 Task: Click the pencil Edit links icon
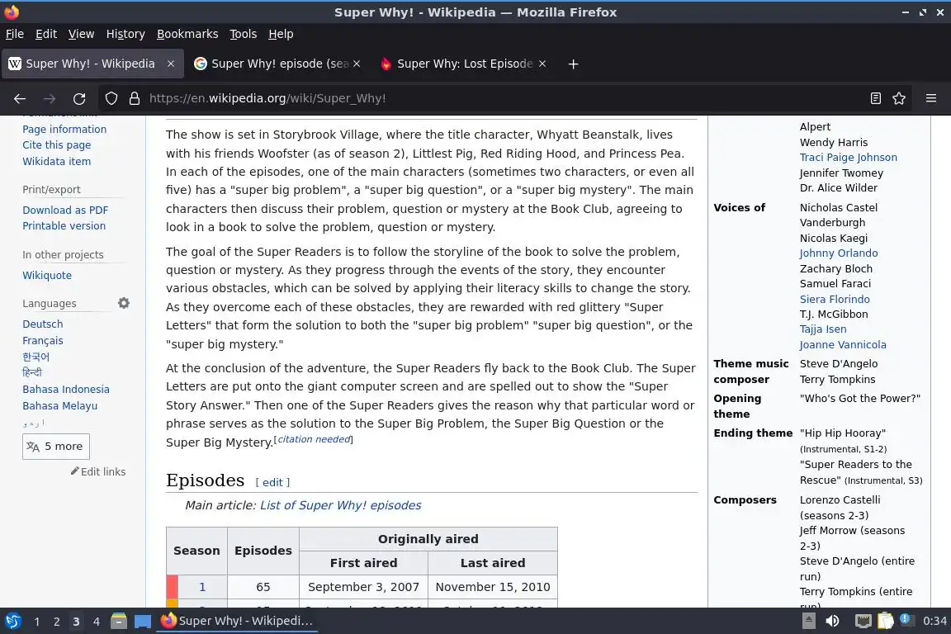[x=74, y=471]
